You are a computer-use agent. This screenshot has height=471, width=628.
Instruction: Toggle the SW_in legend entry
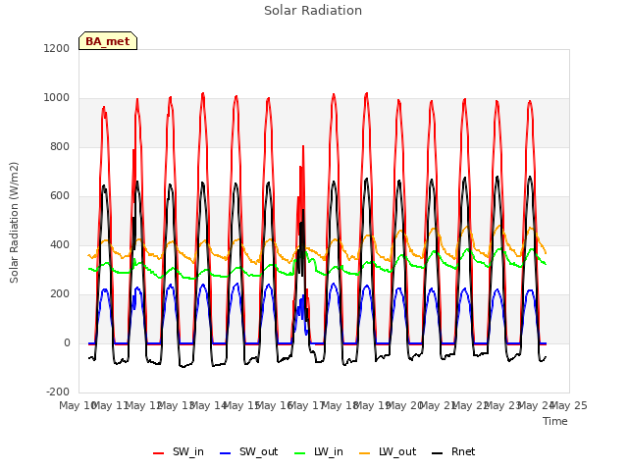[x=179, y=452]
